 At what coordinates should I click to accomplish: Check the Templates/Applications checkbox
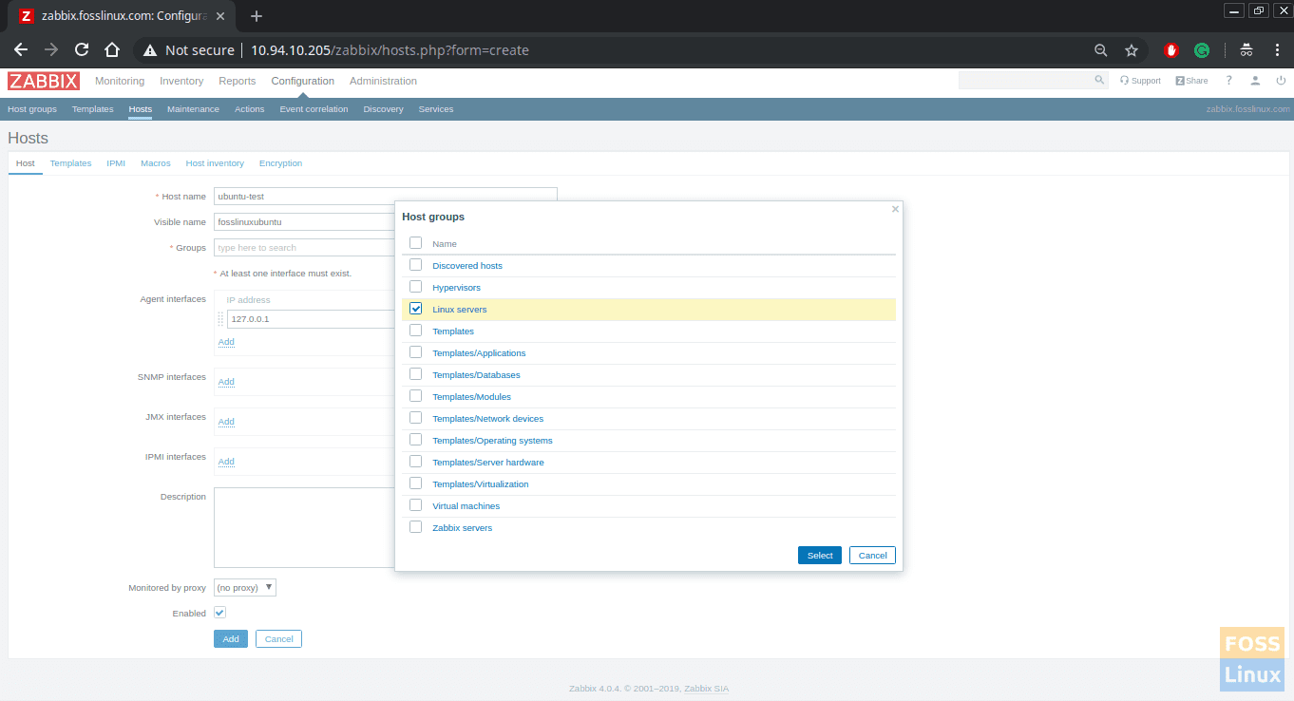click(415, 352)
